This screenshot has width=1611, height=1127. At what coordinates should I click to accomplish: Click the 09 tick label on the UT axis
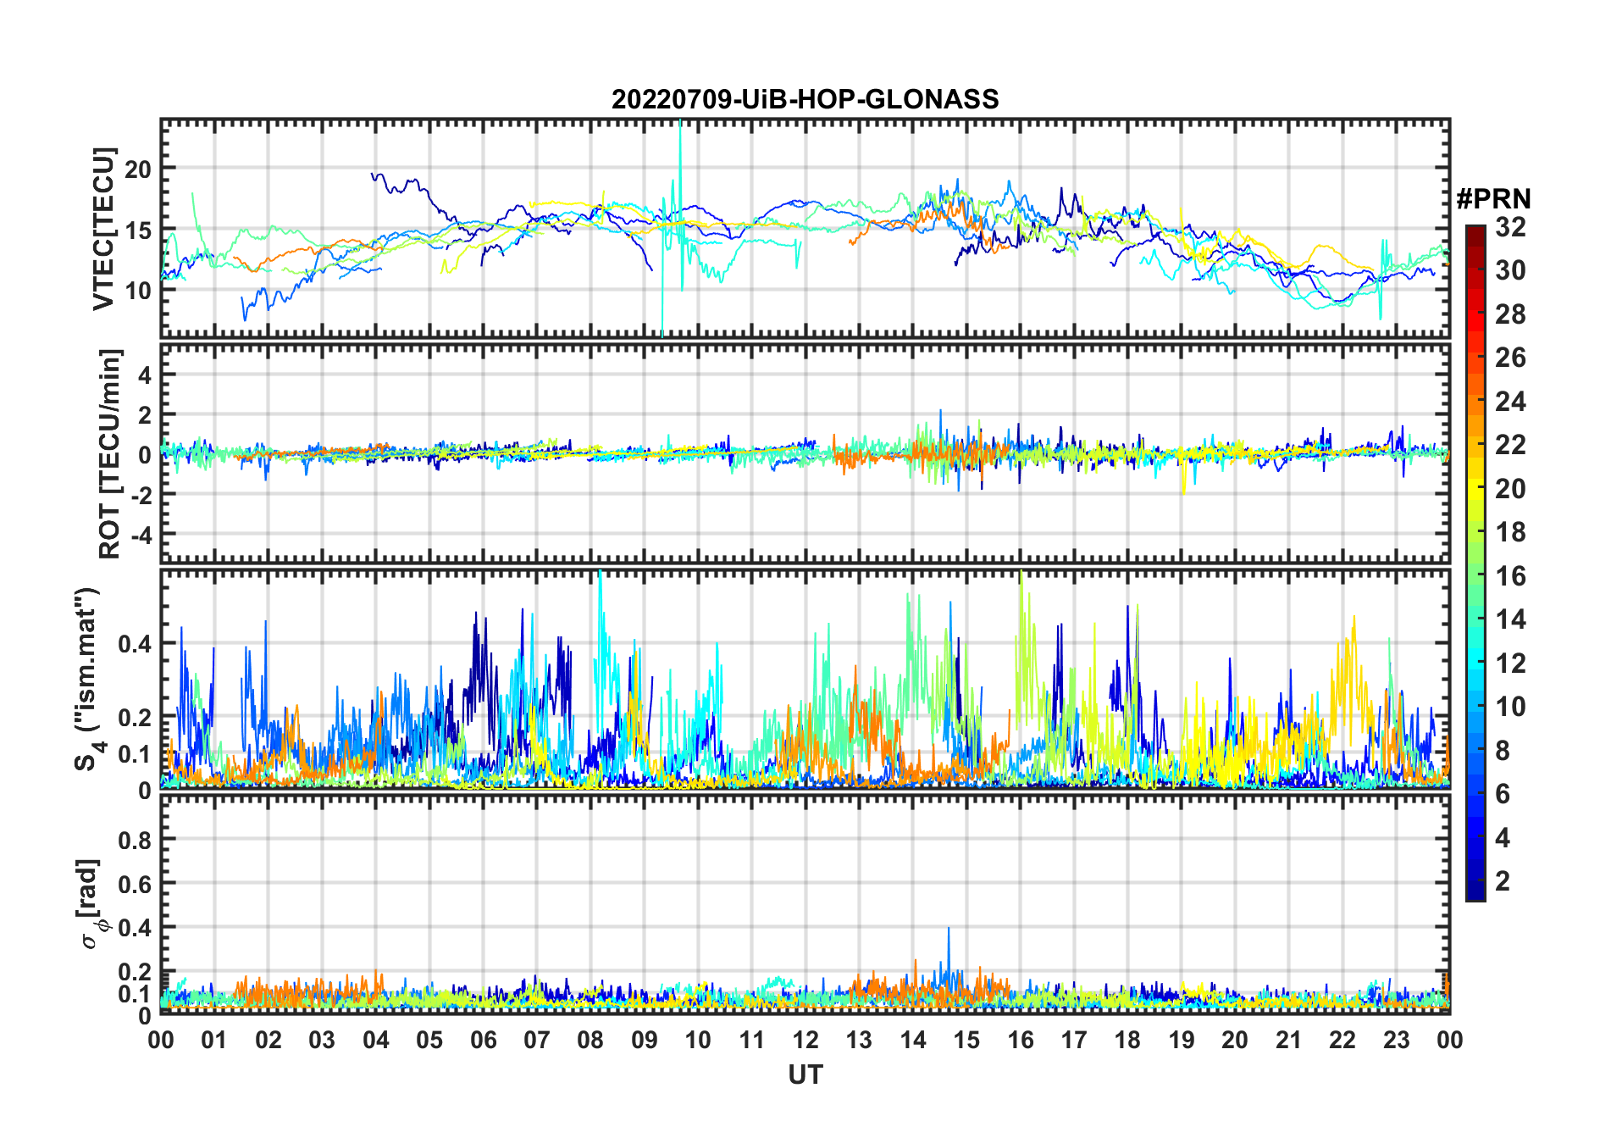click(x=645, y=1040)
